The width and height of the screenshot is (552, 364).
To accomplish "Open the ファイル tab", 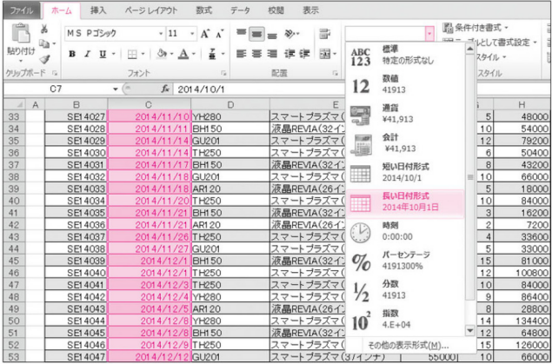I will [22, 11].
